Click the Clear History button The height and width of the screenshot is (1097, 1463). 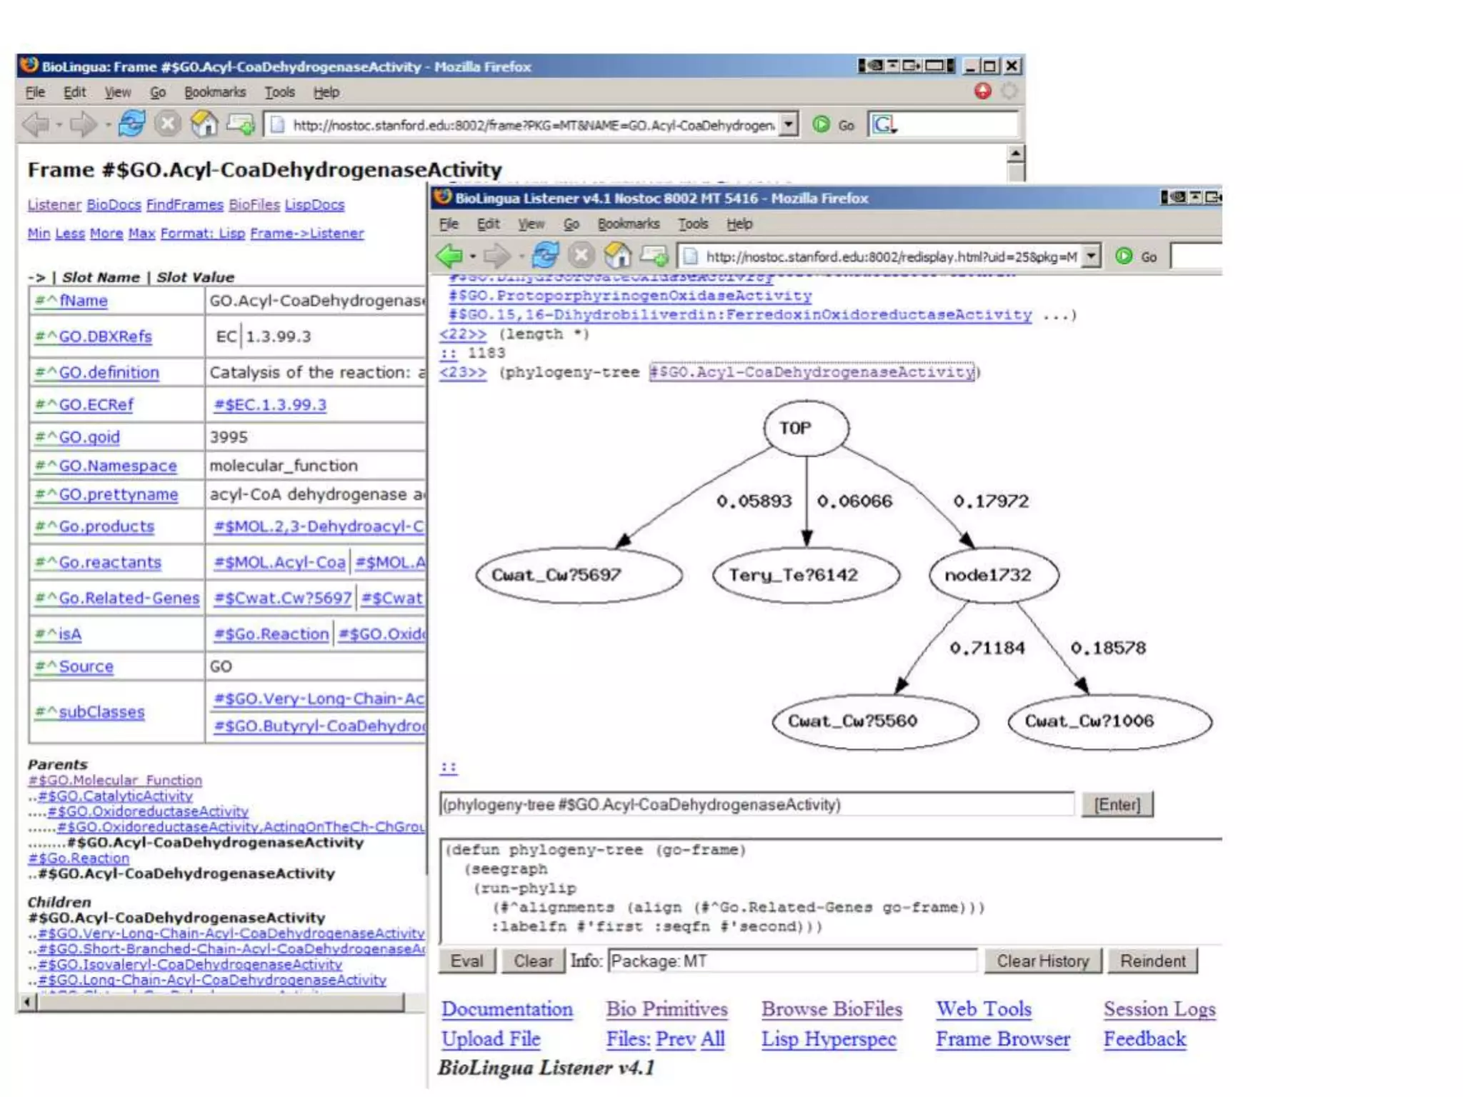pos(1042,961)
